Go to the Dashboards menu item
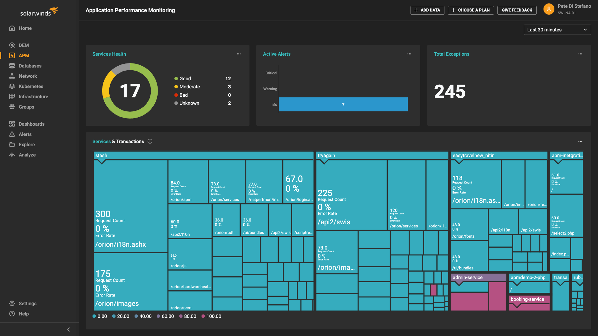 31,124
